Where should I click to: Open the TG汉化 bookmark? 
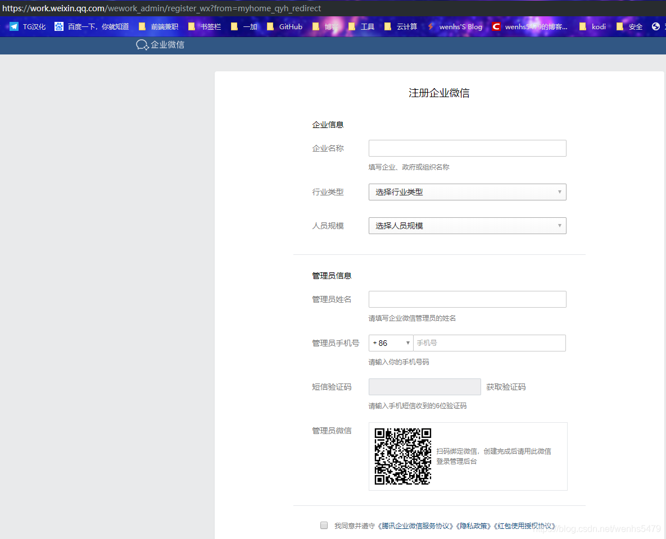[28, 27]
